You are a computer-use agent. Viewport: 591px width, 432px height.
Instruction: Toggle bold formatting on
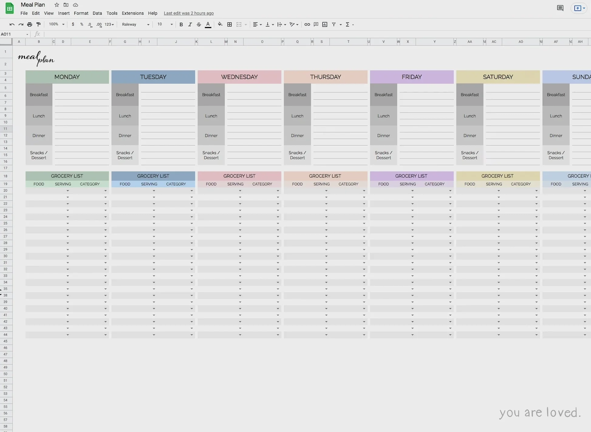(181, 24)
